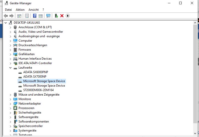The height and width of the screenshot is (137, 199).
Task: Click the scrollbar up arrow
Action: pyautogui.click(x=195, y=23)
